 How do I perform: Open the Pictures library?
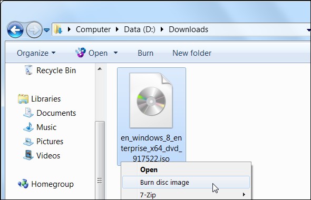pyautogui.click(x=50, y=142)
